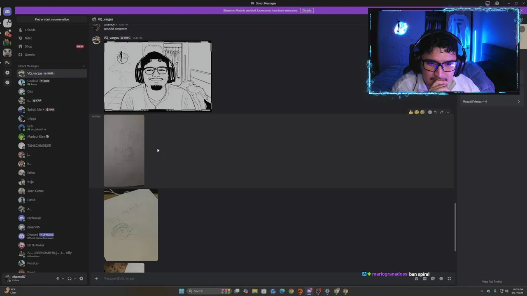The width and height of the screenshot is (527, 296).
Task: Open DM with Cook3d
Action: pos(52,82)
